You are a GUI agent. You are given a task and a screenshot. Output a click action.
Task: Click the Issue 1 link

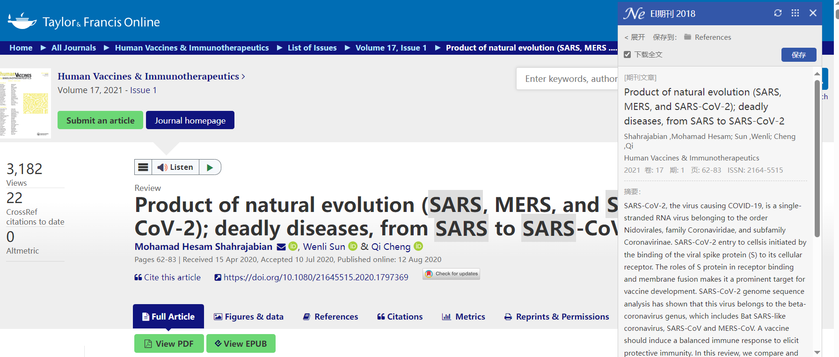click(143, 90)
